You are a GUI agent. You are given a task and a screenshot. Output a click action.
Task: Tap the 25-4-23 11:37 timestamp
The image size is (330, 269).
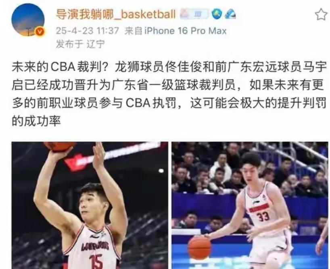(87, 31)
